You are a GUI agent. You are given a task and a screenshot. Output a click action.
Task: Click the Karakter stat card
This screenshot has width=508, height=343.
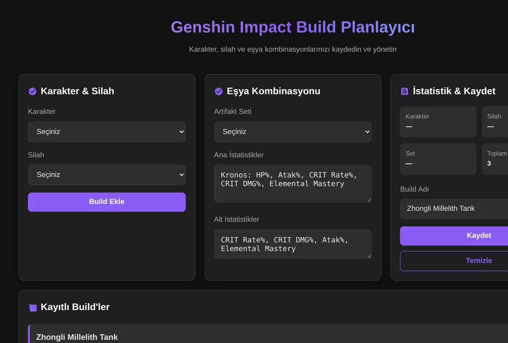coord(438,122)
